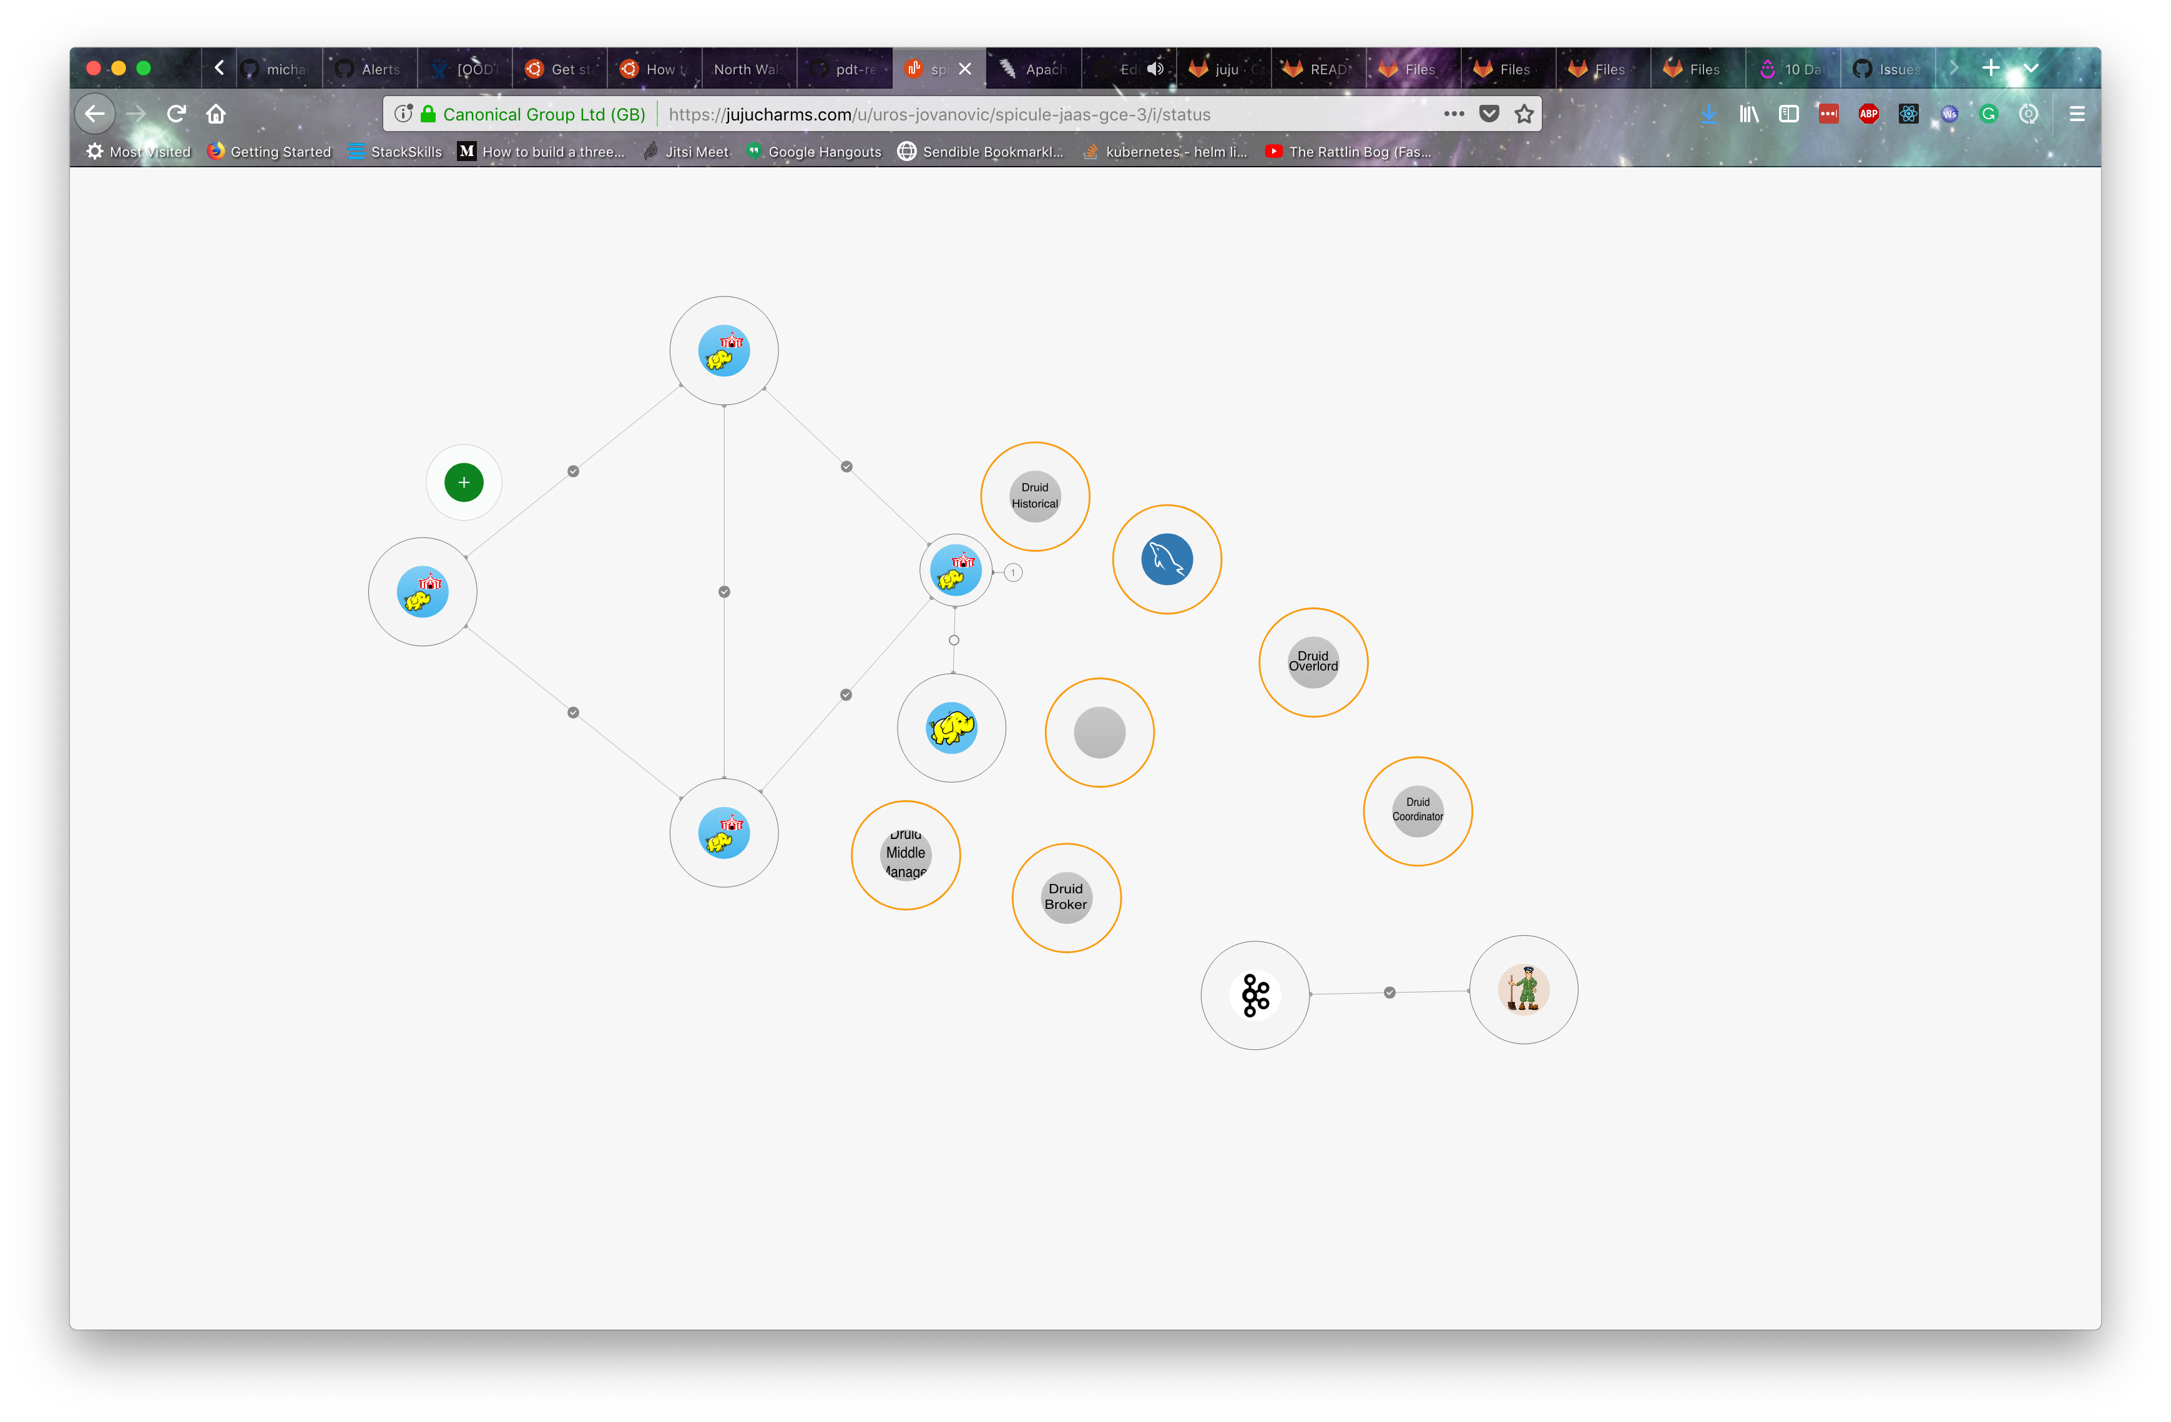Bookmark this page with the star icon
Image resolution: width=2171 pixels, height=1422 pixels.
point(1523,114)
